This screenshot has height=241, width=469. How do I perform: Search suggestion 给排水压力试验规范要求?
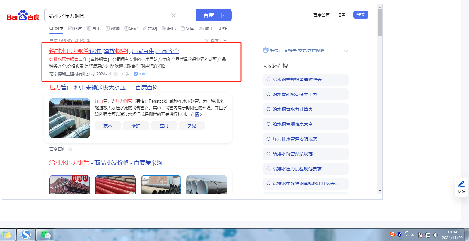pos(306,169)
